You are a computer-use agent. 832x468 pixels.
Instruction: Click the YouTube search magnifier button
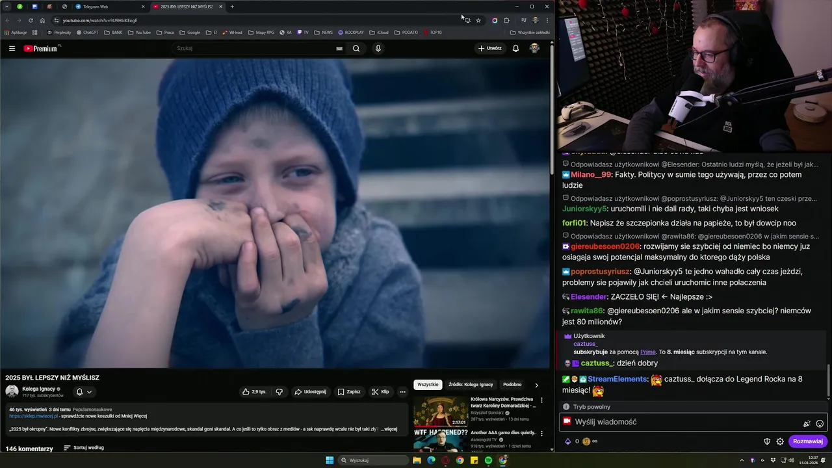tap(356, 48)
